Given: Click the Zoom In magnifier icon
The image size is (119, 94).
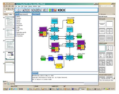Looking at the screenshot, I should [32, 10].
